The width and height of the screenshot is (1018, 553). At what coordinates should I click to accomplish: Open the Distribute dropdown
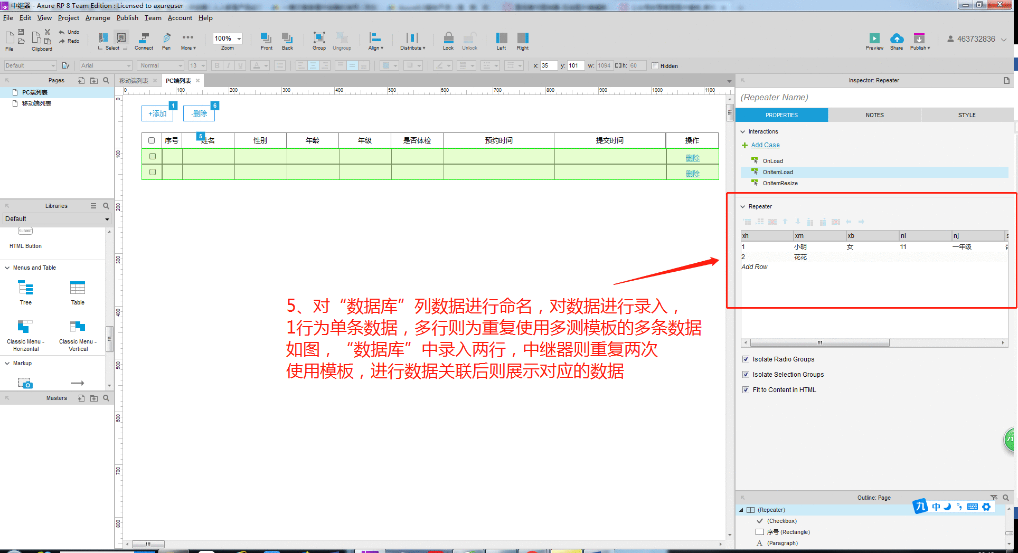[412, 41]
